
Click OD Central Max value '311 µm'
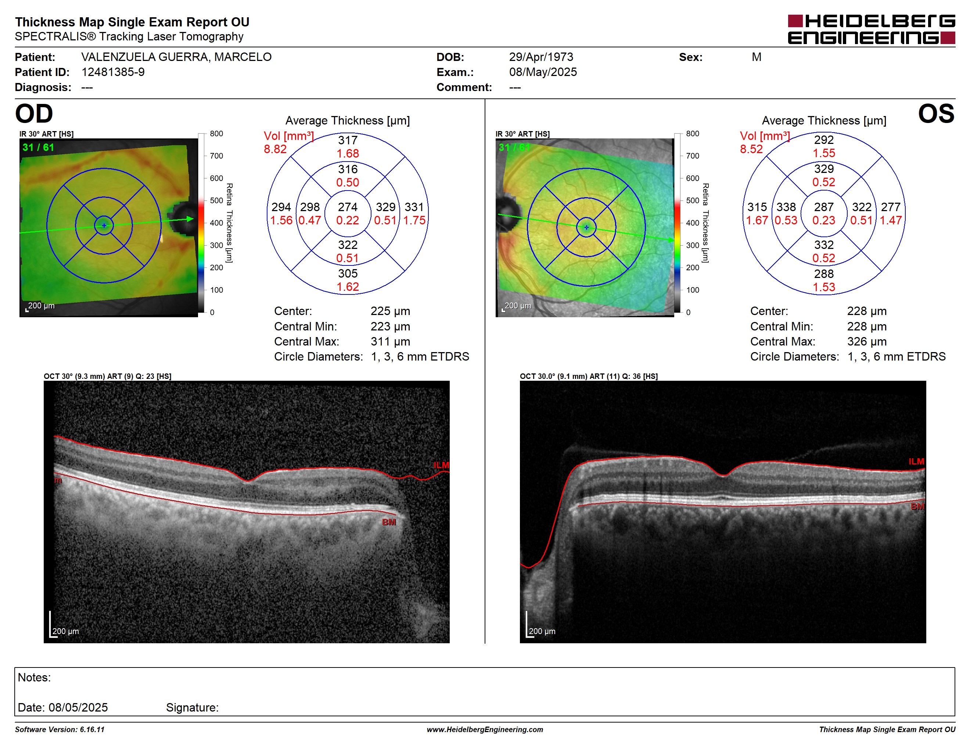pyautogui.click(x=390, y=341)
